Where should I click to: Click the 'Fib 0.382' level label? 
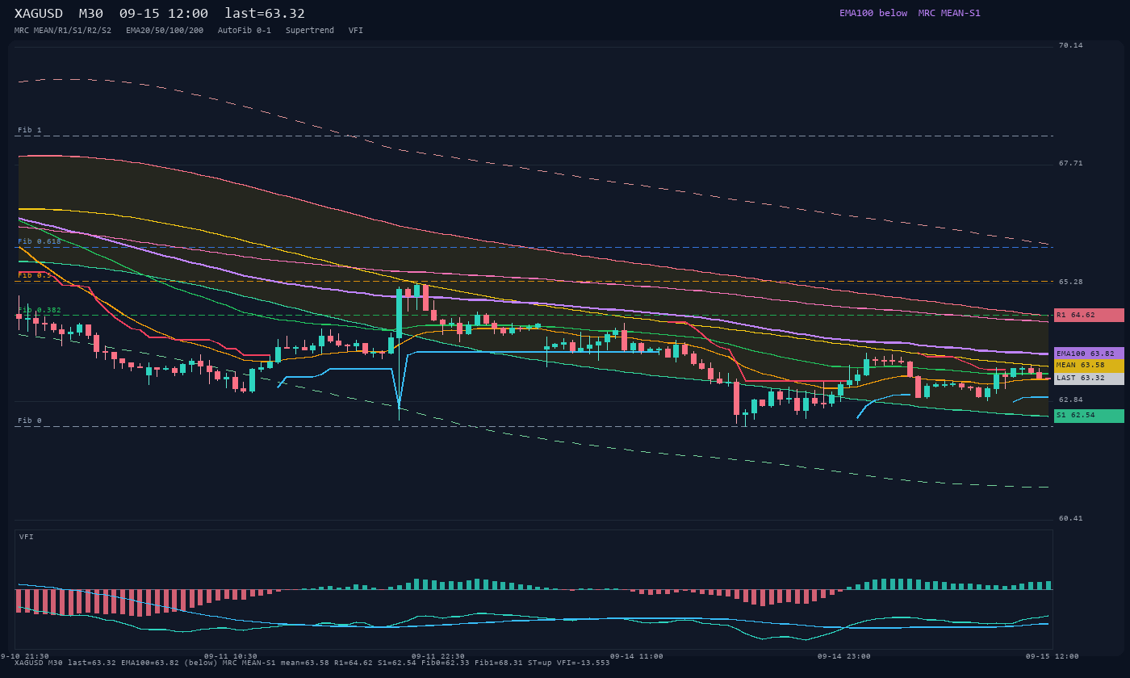pos(40,310)
